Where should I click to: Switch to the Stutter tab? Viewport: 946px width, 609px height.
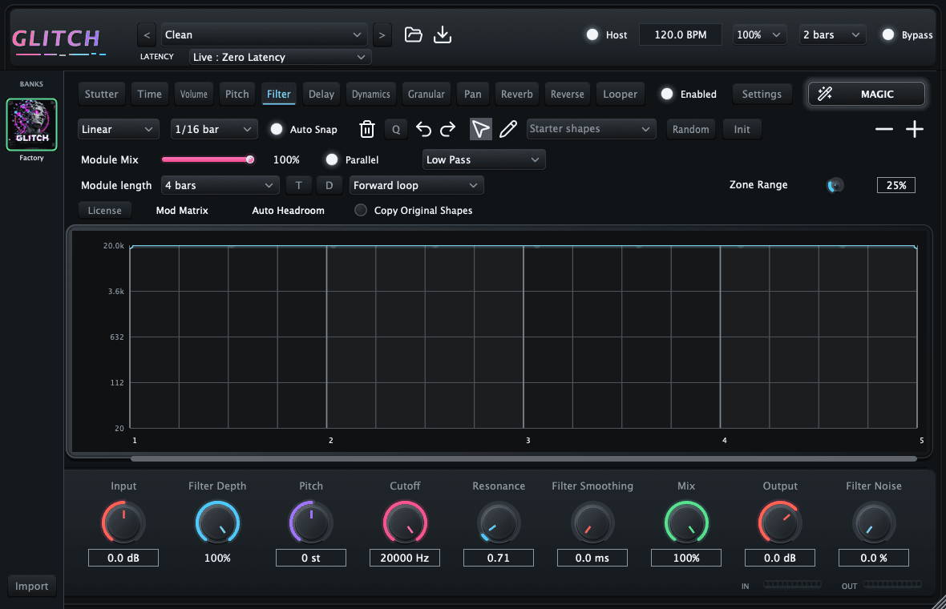coord(101,94)
